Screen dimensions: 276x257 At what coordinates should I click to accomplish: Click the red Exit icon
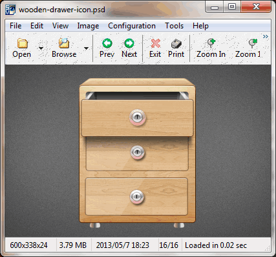point(156,43)
